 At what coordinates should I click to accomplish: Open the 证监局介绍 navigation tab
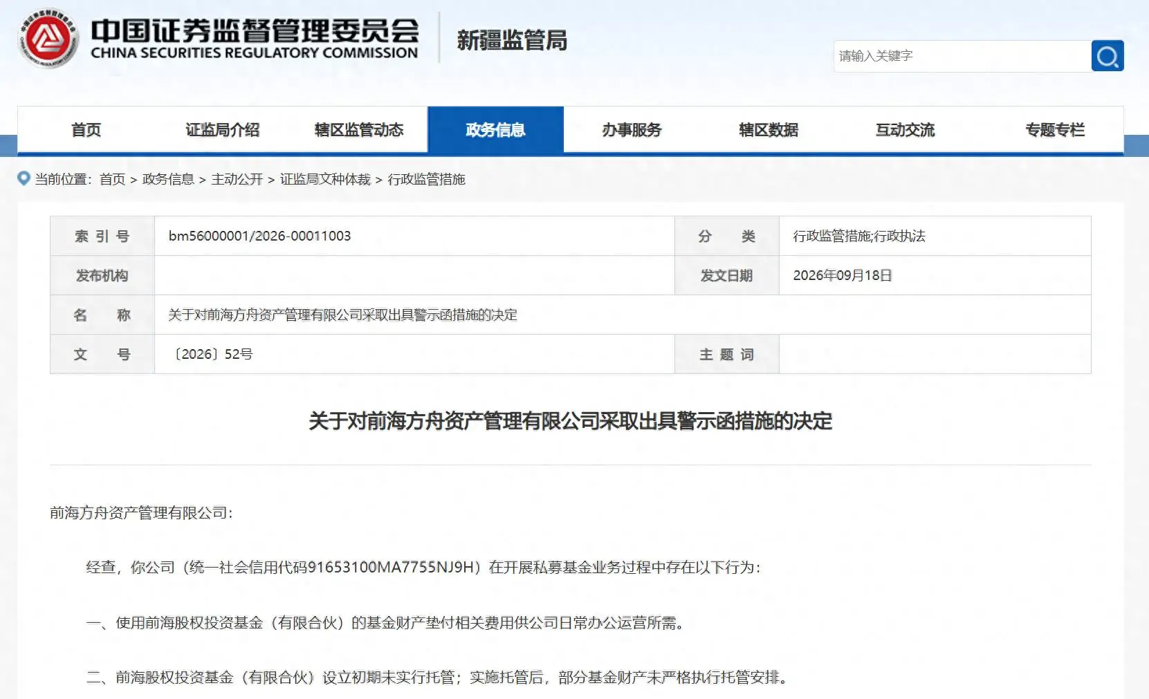coord(222,129)
